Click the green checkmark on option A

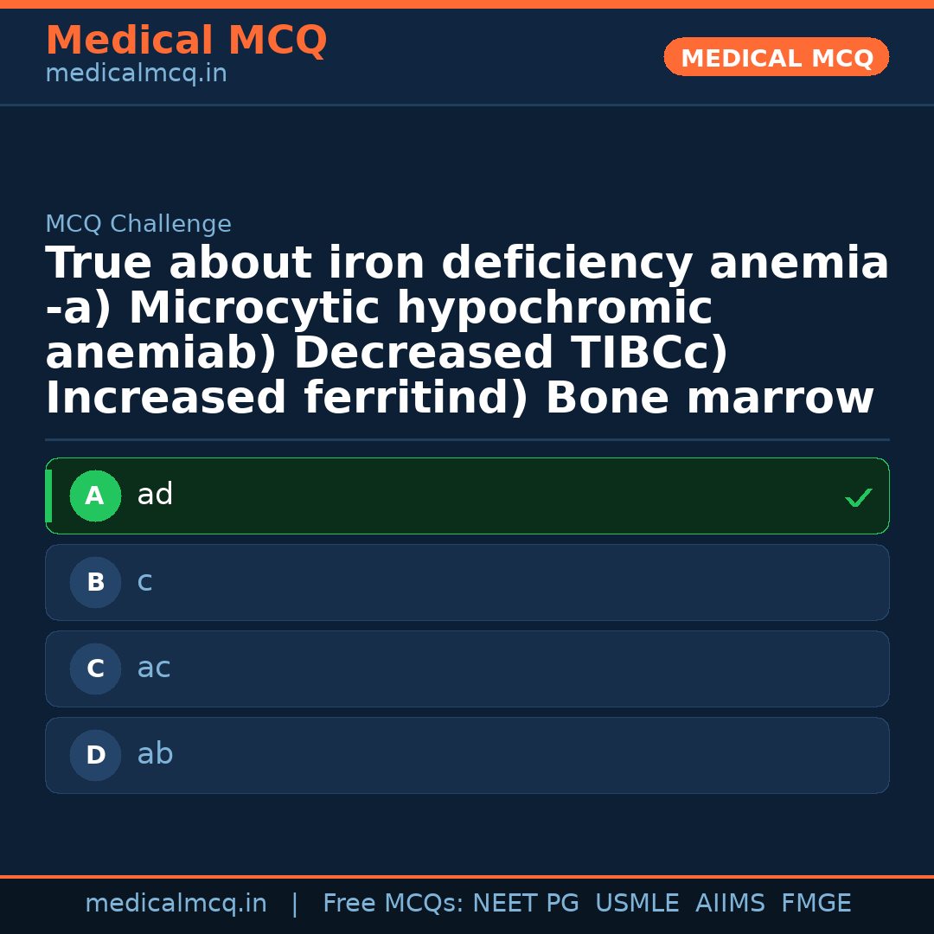coord(858,497)
